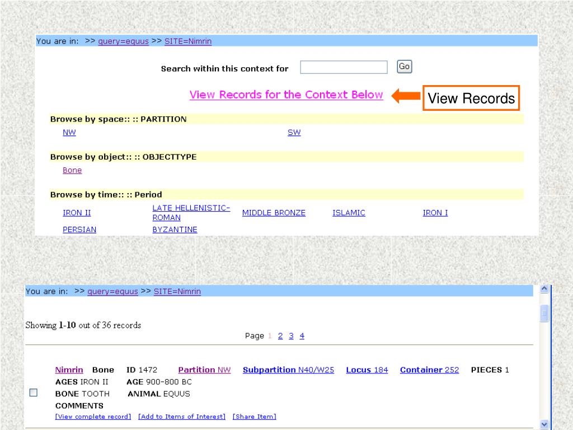Viewport: 573px width, 430px height.
Task: Browse the PERSIAN period
Action: coord(79,230)
